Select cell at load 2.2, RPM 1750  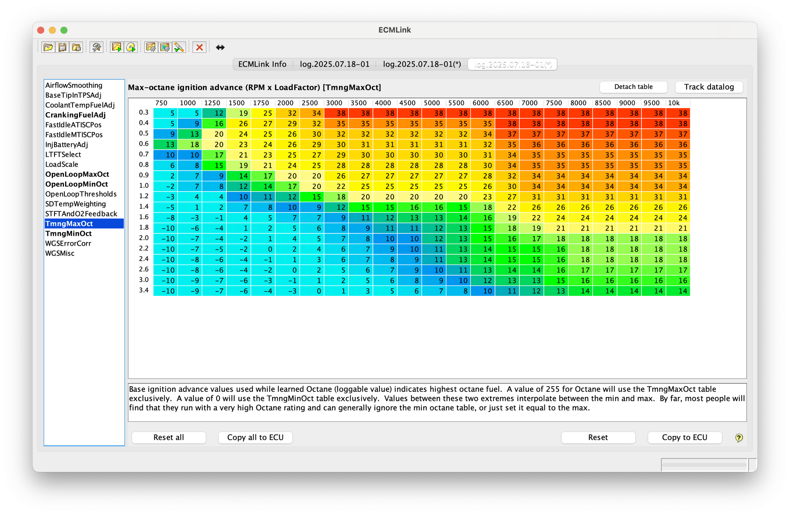[x=263, y=249]
